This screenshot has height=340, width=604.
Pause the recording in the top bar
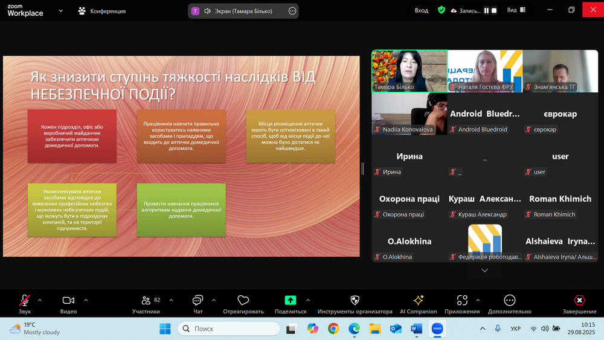pos(486,10)
